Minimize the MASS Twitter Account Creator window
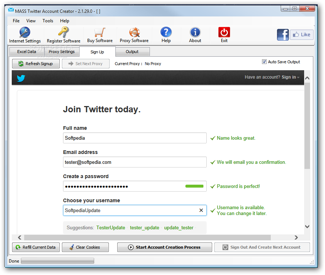 point(285,9)
